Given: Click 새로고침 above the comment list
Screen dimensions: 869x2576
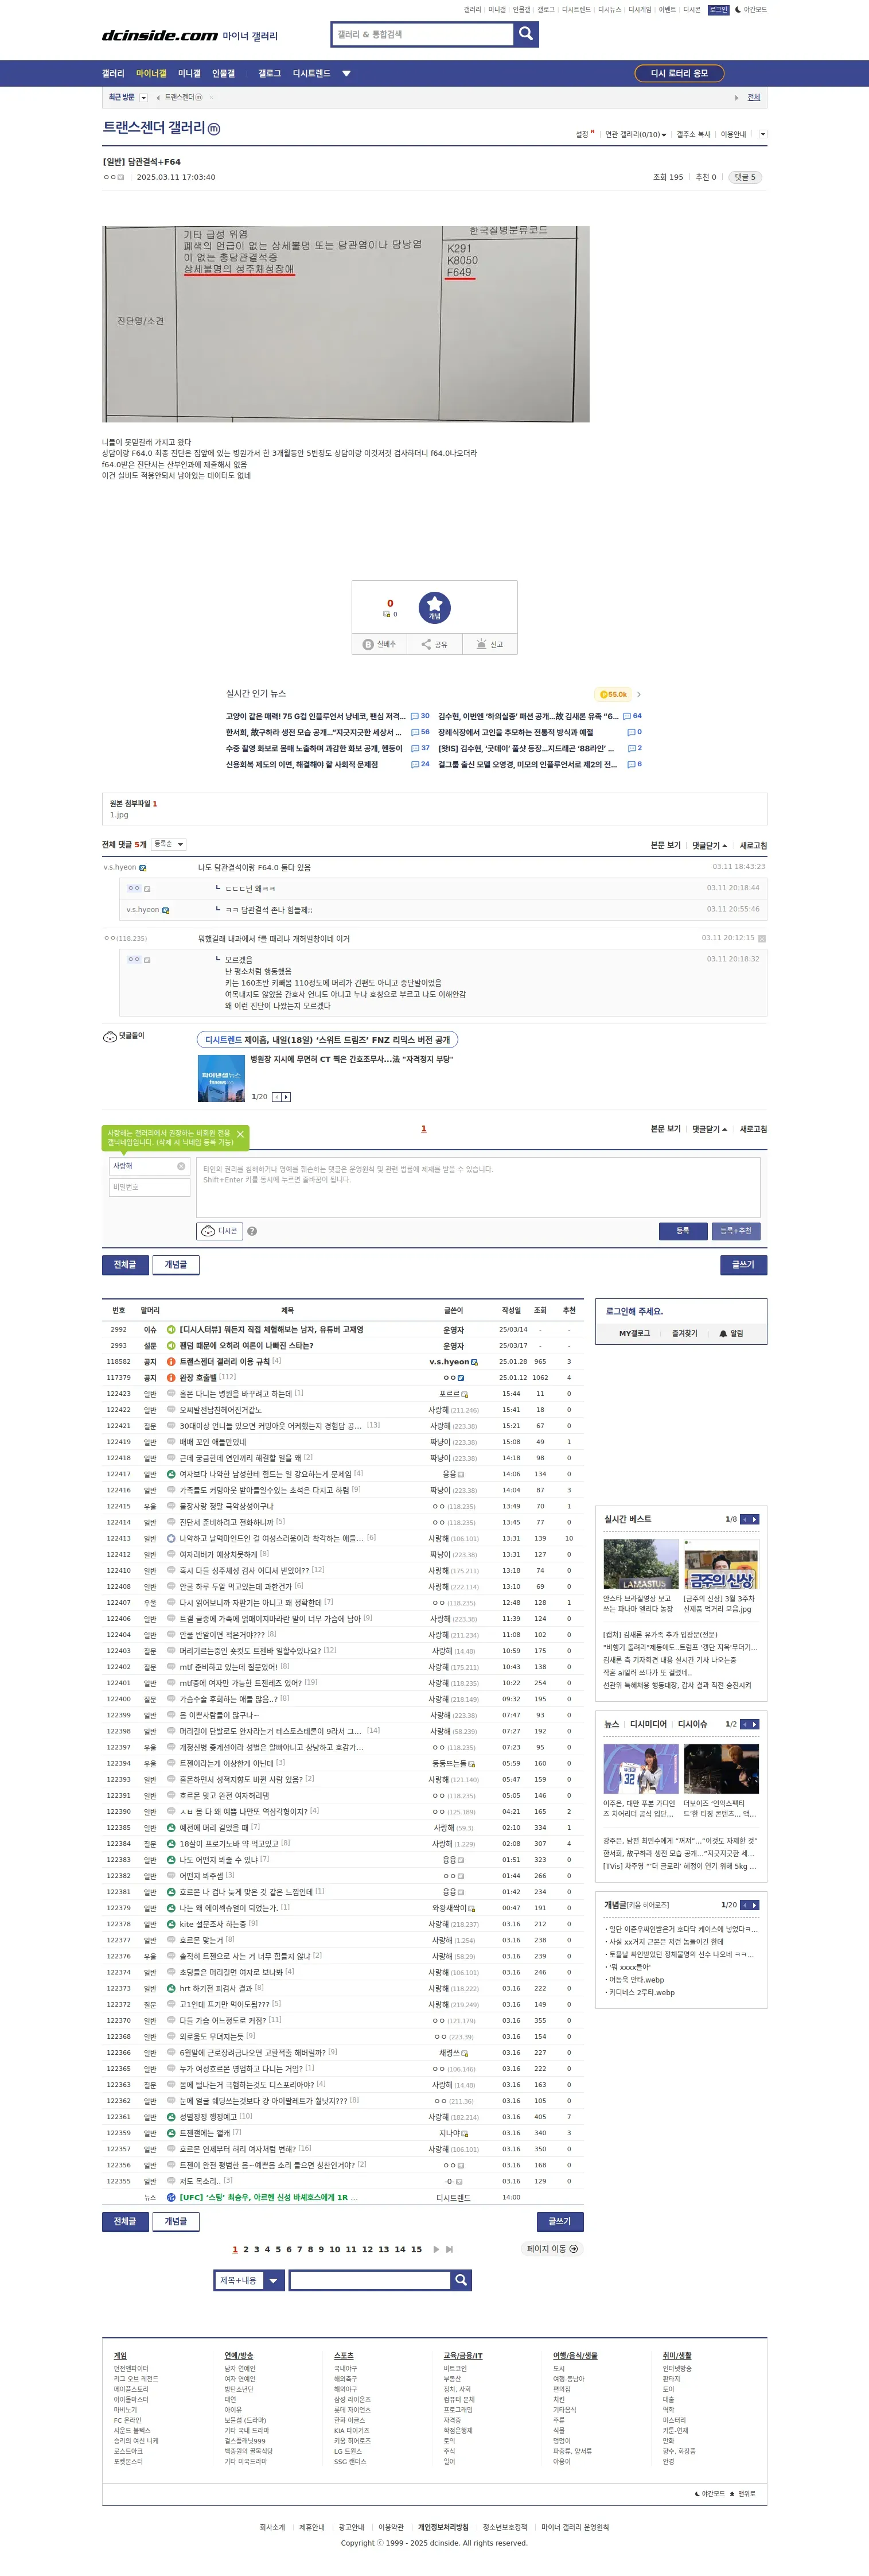Looking at the screenshot, I should click(x=753, y=846).
